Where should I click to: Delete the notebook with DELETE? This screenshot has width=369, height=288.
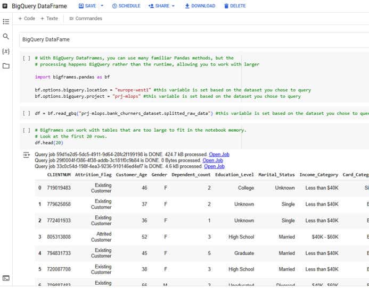(235, 6)
